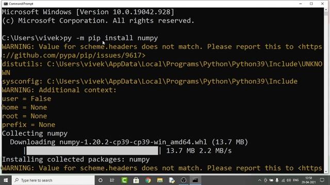330x185 pixels.
Task: Open OBS Studio from taskbar
Action: pos(184,180)
